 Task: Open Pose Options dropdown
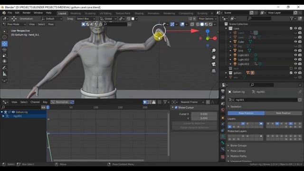[x=208, y=19]
